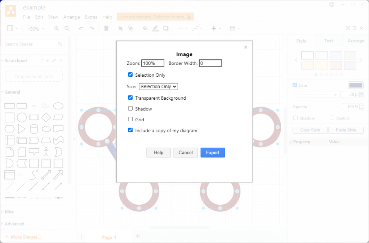Open the connection arrow style dropdown
This screenshot has height=243, width=369.
[182, 28]
